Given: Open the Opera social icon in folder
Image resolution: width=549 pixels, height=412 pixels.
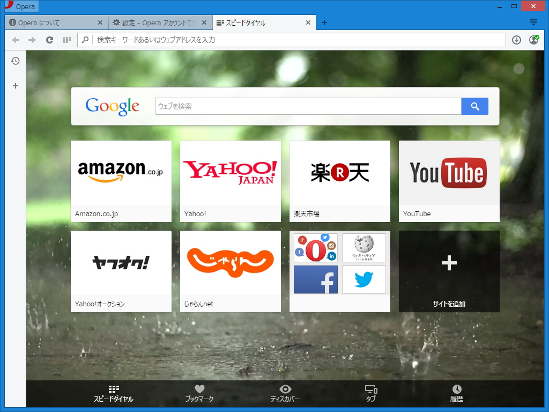Looking at the screenshot, I should click(316, 248).
